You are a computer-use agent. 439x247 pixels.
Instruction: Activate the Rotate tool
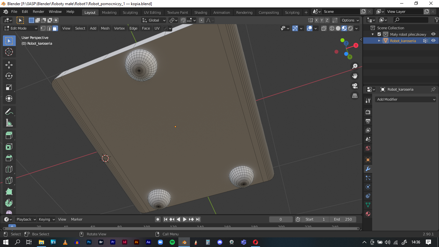[x=9, y=76]
